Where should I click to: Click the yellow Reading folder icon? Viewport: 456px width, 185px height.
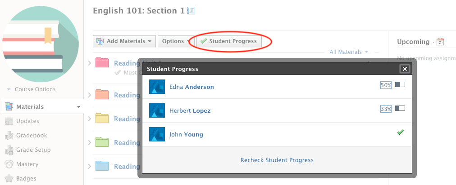tap(103, 119)
